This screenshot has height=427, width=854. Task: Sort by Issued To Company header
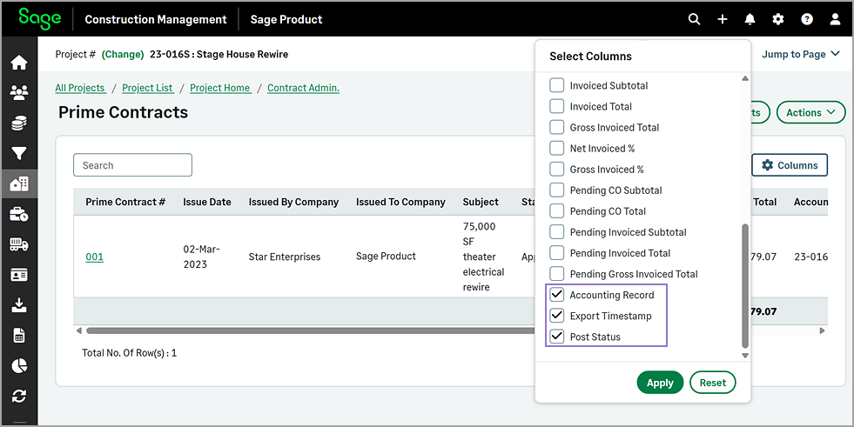(x=400, y=202)
